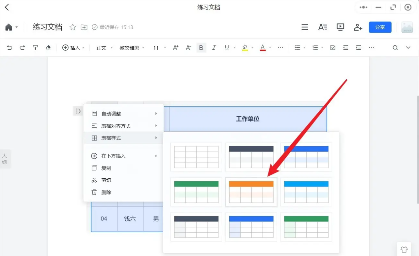Star the document 练习文档
The image size is (419, 256).
73,27
